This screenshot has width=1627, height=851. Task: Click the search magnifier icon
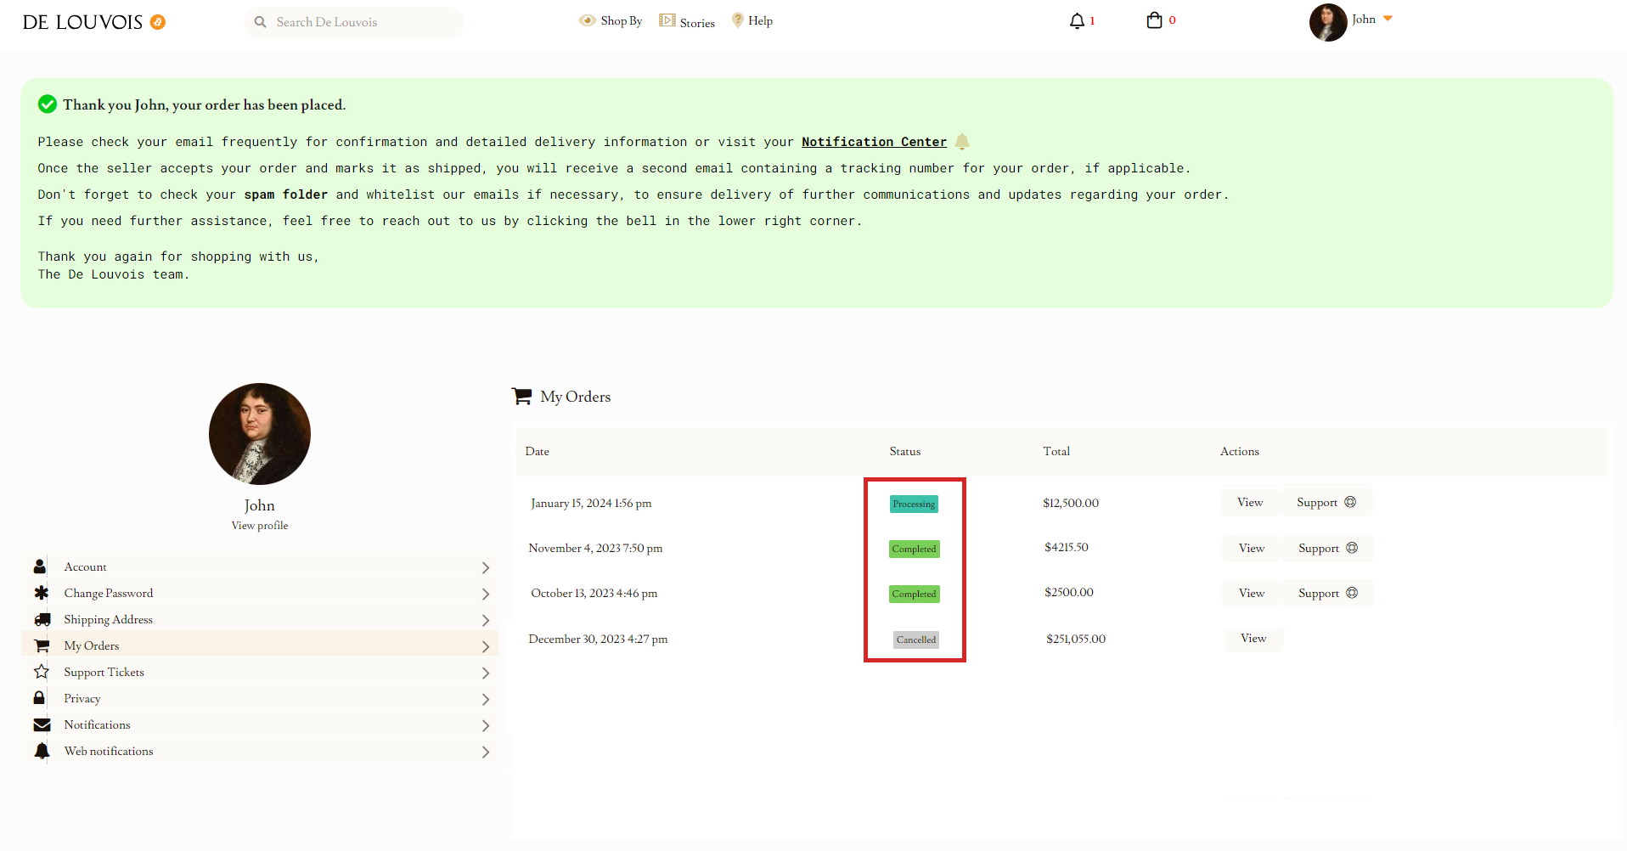[261, 22]
